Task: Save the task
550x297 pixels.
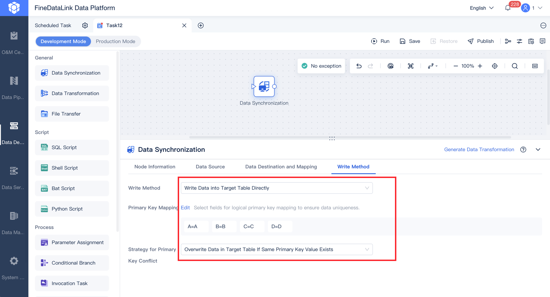Action: 410,41
